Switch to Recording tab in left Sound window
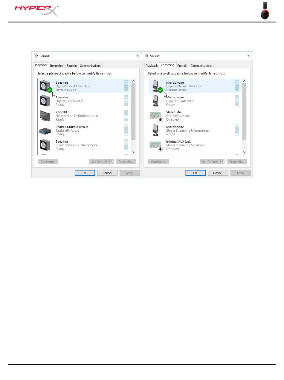Viewport: 284px width, 380px height. tap(57, 66)
